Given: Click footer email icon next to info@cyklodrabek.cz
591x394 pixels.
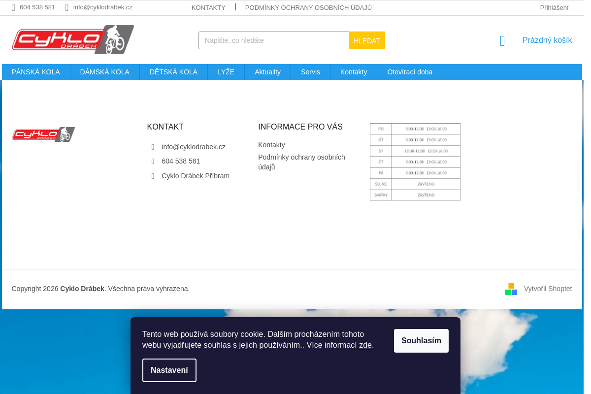Looking at the screenshot, I should 153,147.
